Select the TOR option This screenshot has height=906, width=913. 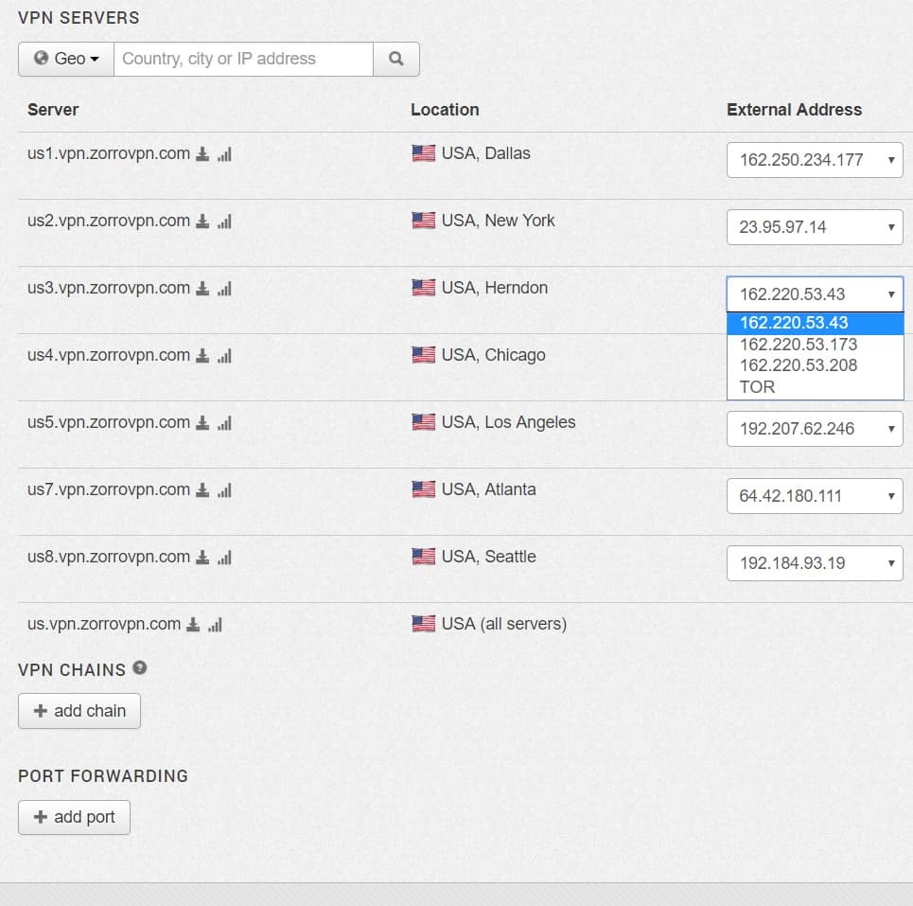point(816,387)
